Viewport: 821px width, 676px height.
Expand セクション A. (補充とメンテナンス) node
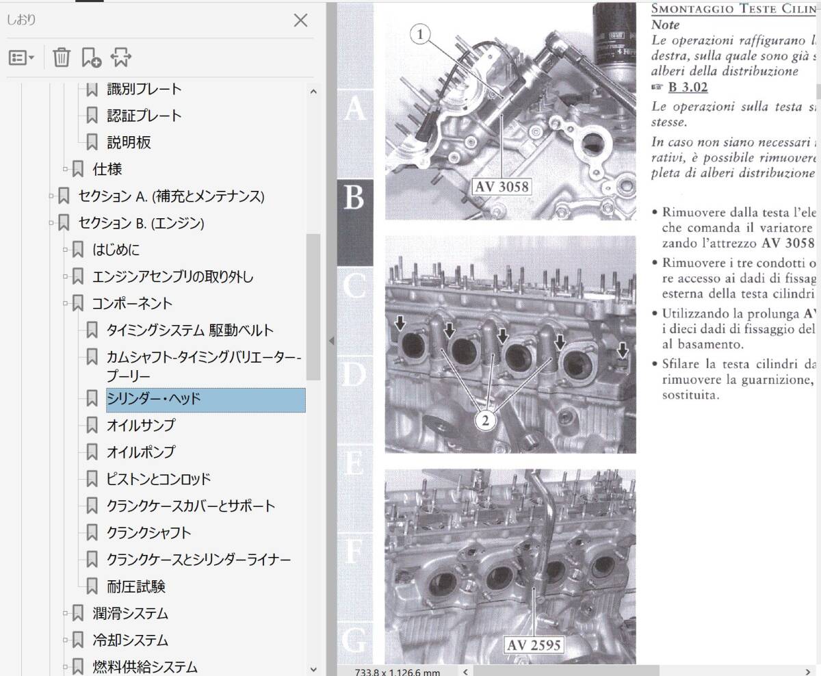52,196
